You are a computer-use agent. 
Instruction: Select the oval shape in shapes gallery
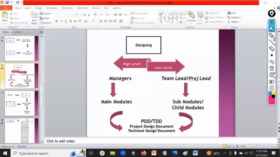click(x=177, y=14)
